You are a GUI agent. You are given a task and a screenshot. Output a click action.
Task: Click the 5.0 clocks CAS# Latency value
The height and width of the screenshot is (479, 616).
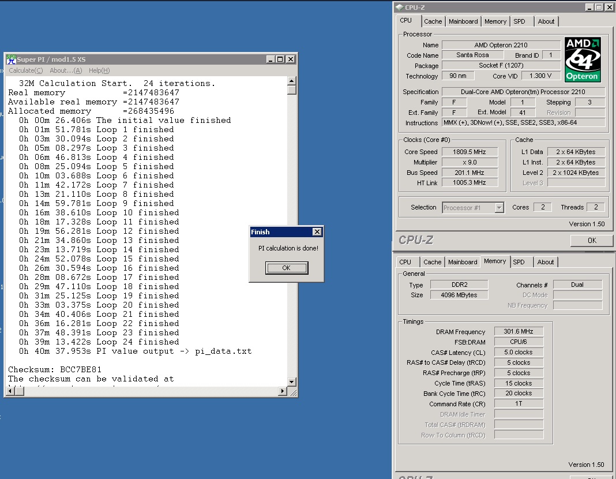519,352
